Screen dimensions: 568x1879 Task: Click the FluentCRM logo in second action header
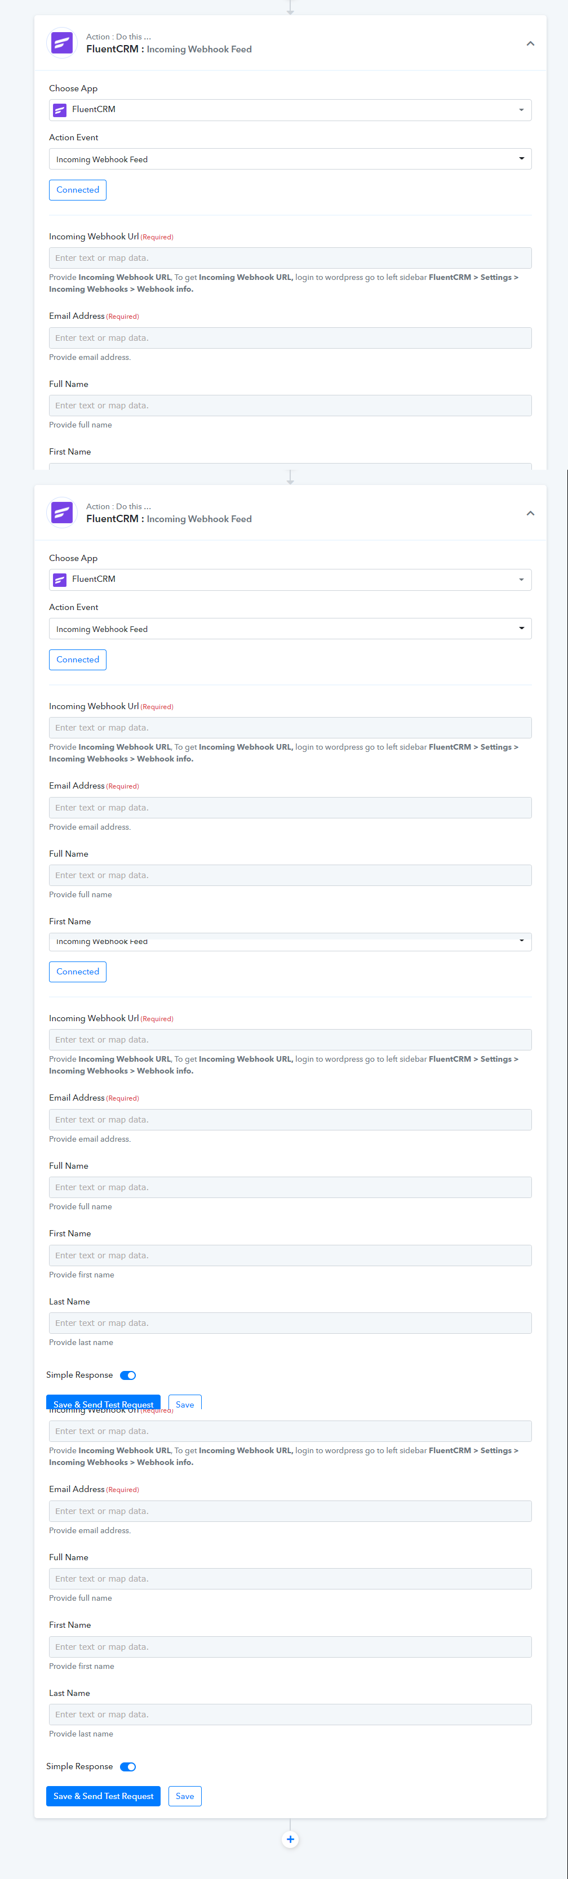click(62, 513)
